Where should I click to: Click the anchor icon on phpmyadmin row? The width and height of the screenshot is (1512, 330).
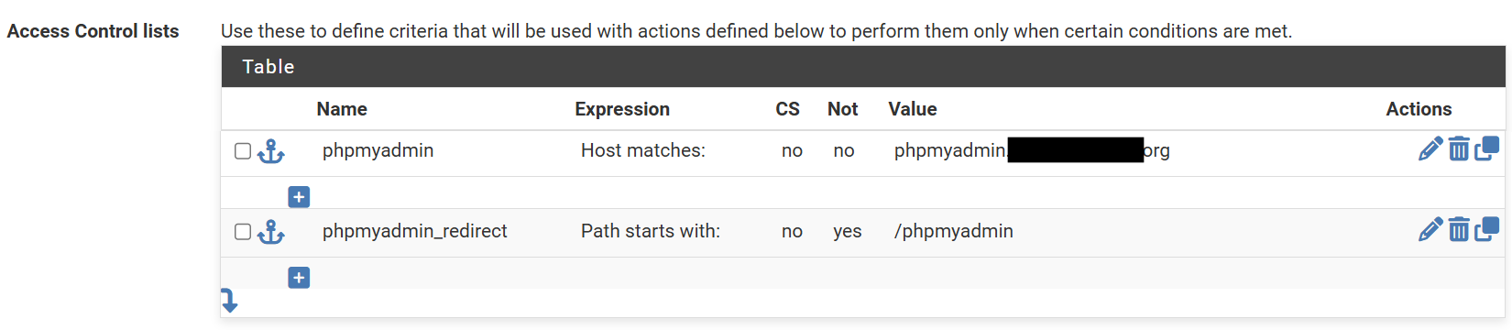(x=270, y=151)
